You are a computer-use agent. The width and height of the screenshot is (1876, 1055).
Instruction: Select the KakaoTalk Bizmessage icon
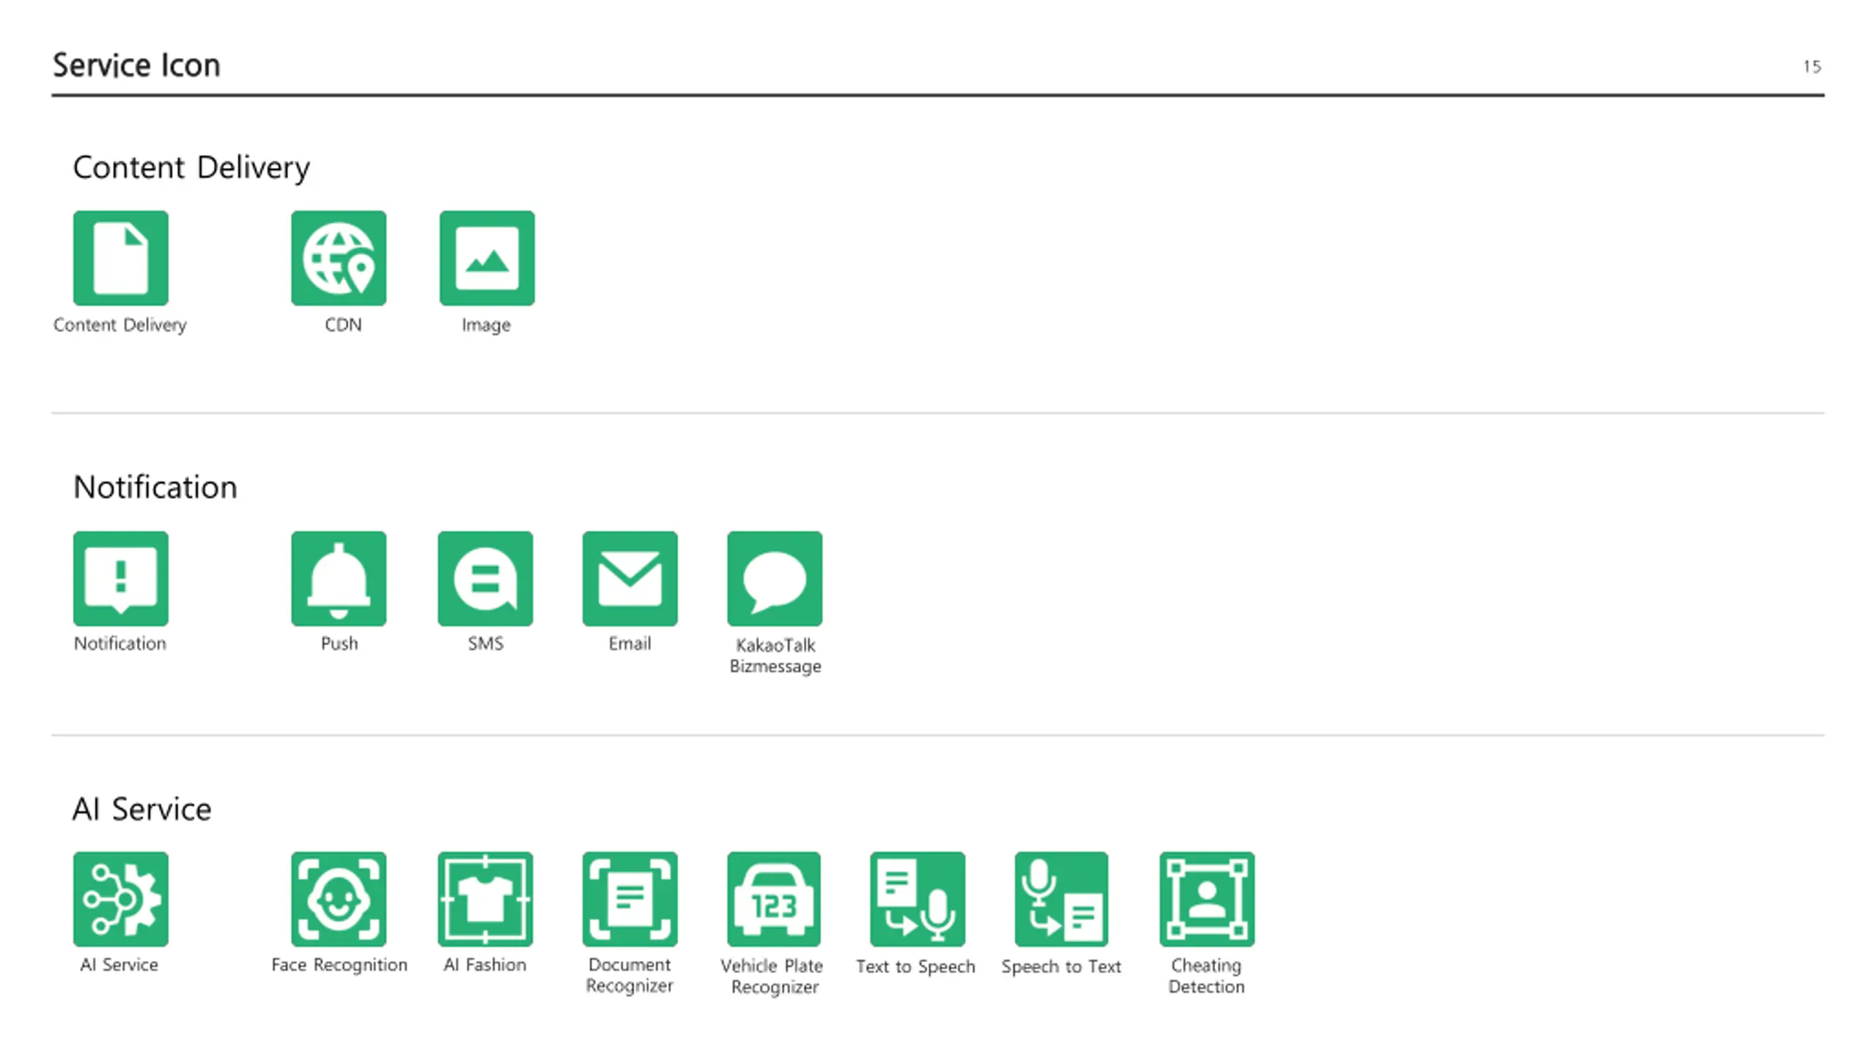[775, 579]
